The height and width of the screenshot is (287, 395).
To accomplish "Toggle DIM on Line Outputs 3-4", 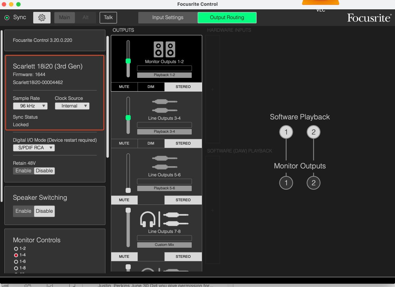I will [151, 143].
